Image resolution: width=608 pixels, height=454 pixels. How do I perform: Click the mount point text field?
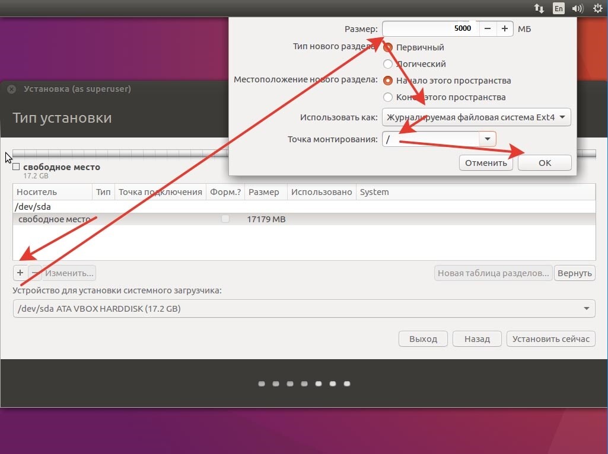coord(431,139)
